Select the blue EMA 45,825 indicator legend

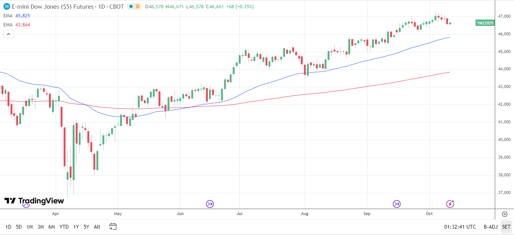click(17, 16)
